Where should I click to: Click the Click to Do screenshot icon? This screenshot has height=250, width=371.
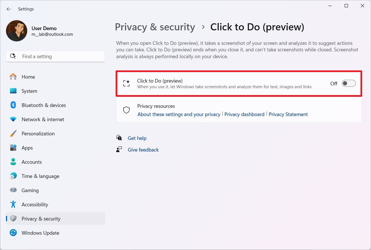coord(126,83)
